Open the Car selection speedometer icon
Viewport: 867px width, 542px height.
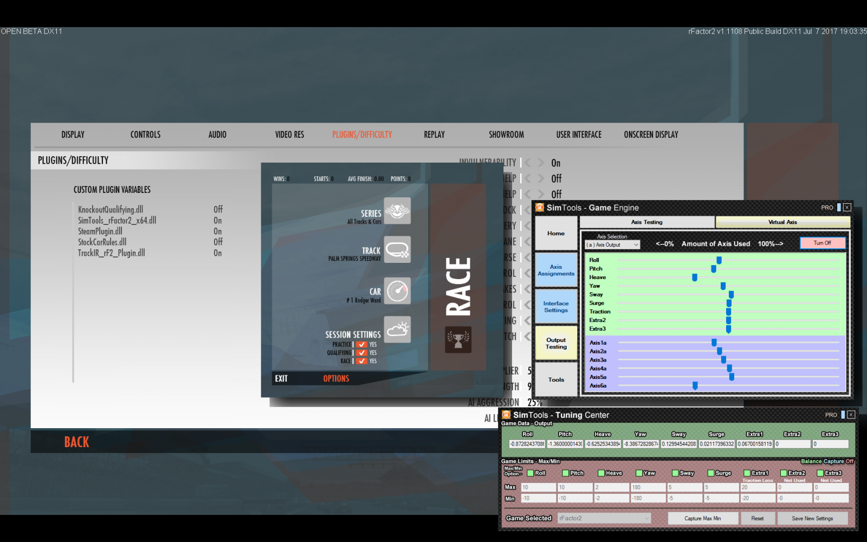[397, 291]
